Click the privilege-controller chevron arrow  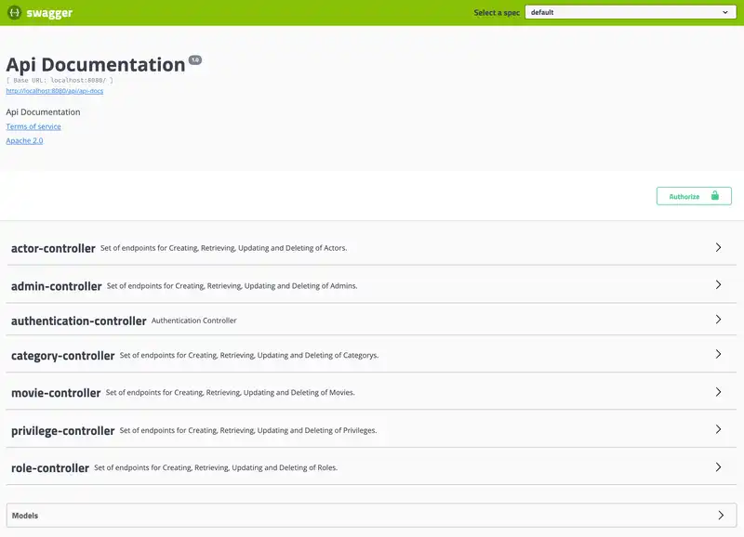click(718, 430)
